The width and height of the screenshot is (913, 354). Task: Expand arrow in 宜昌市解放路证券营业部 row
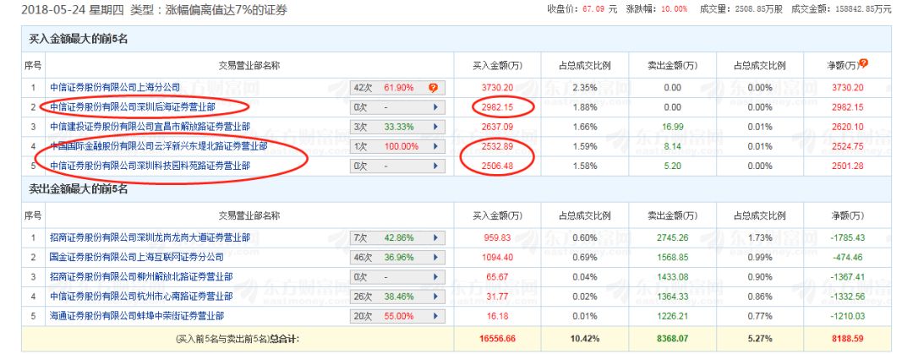pos(435,127)
